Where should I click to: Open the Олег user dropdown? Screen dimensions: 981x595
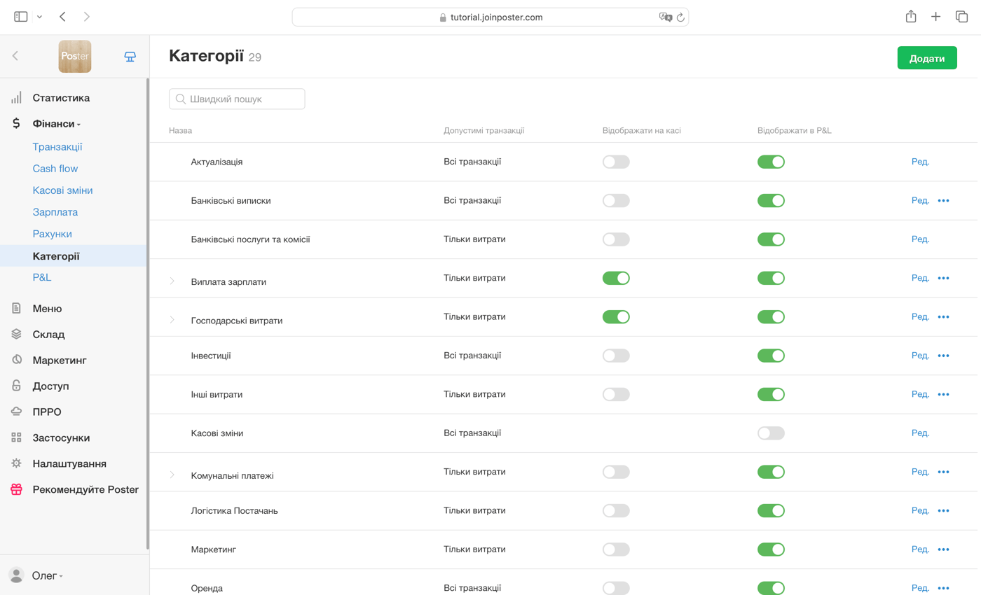(47, 575)
